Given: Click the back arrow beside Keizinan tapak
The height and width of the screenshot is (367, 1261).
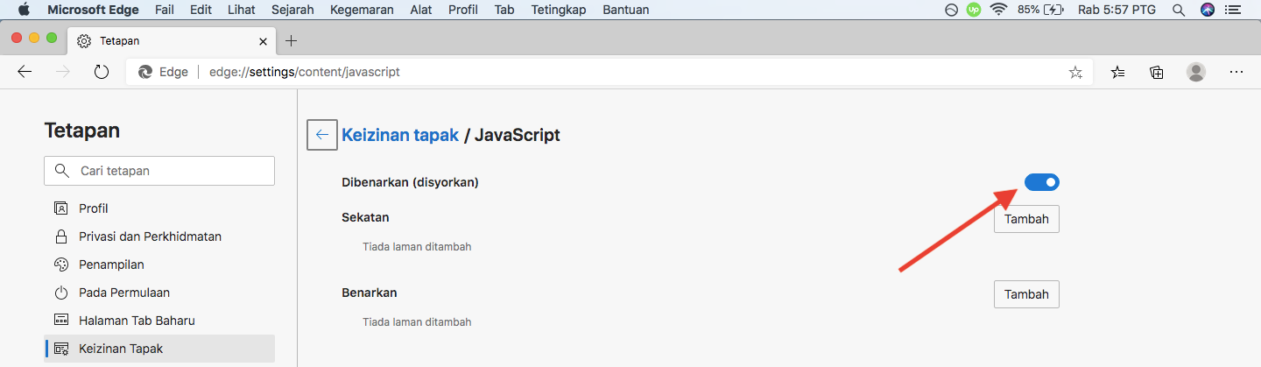Looking at the screenshot, I should tap(322, 135).
